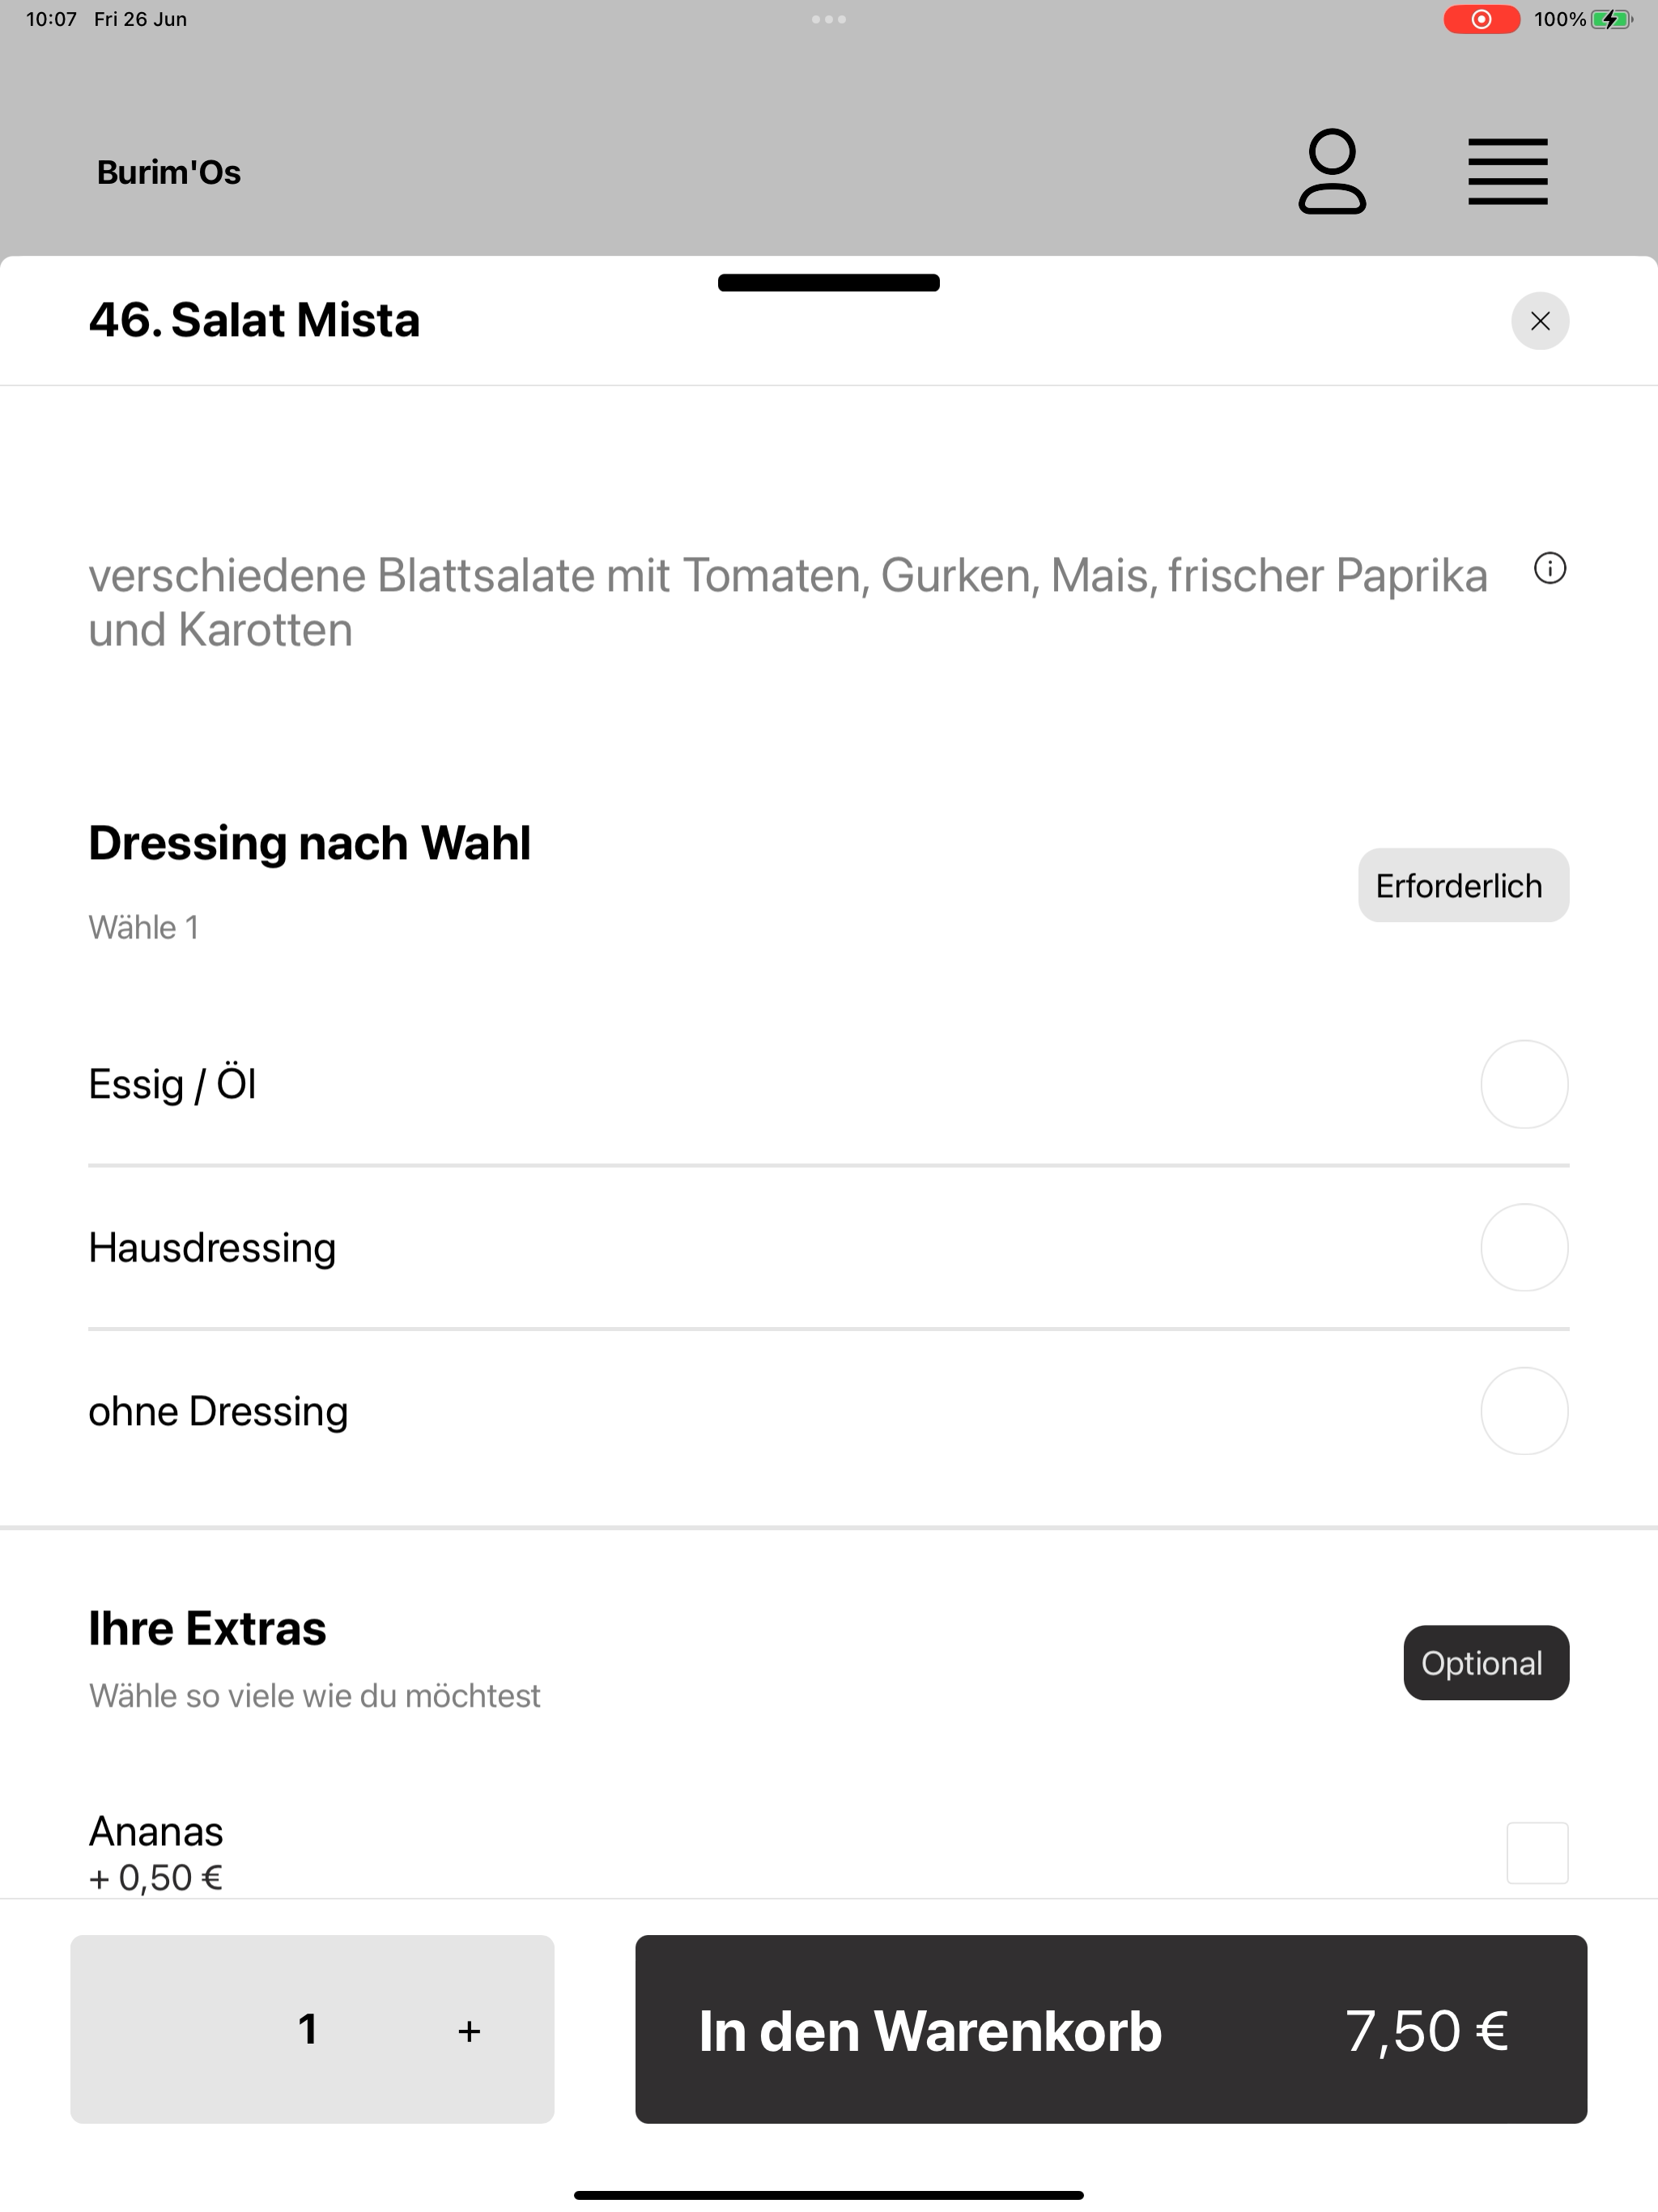Close the Salat Mista sheet
Image resolution: width=1658 pixels, height=2212 pixels.
[1540, 321]
